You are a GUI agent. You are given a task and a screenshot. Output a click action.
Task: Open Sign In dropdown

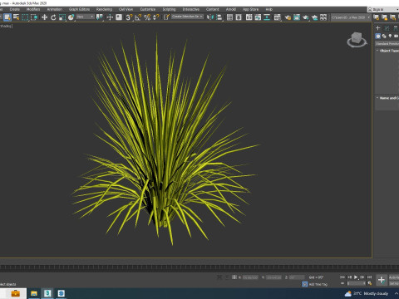383,9
